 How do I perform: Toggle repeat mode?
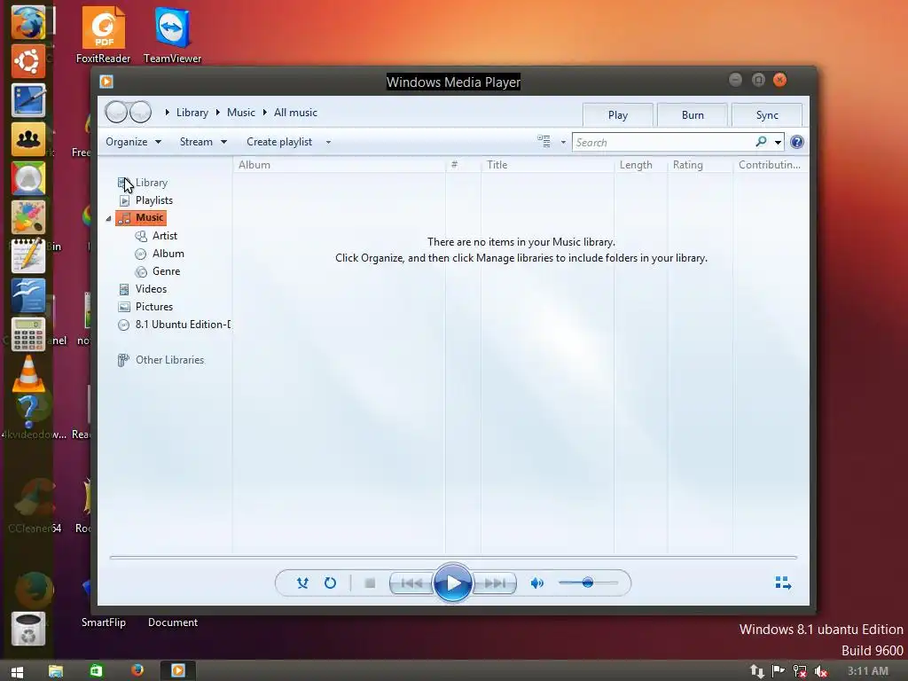click(330, 583)
